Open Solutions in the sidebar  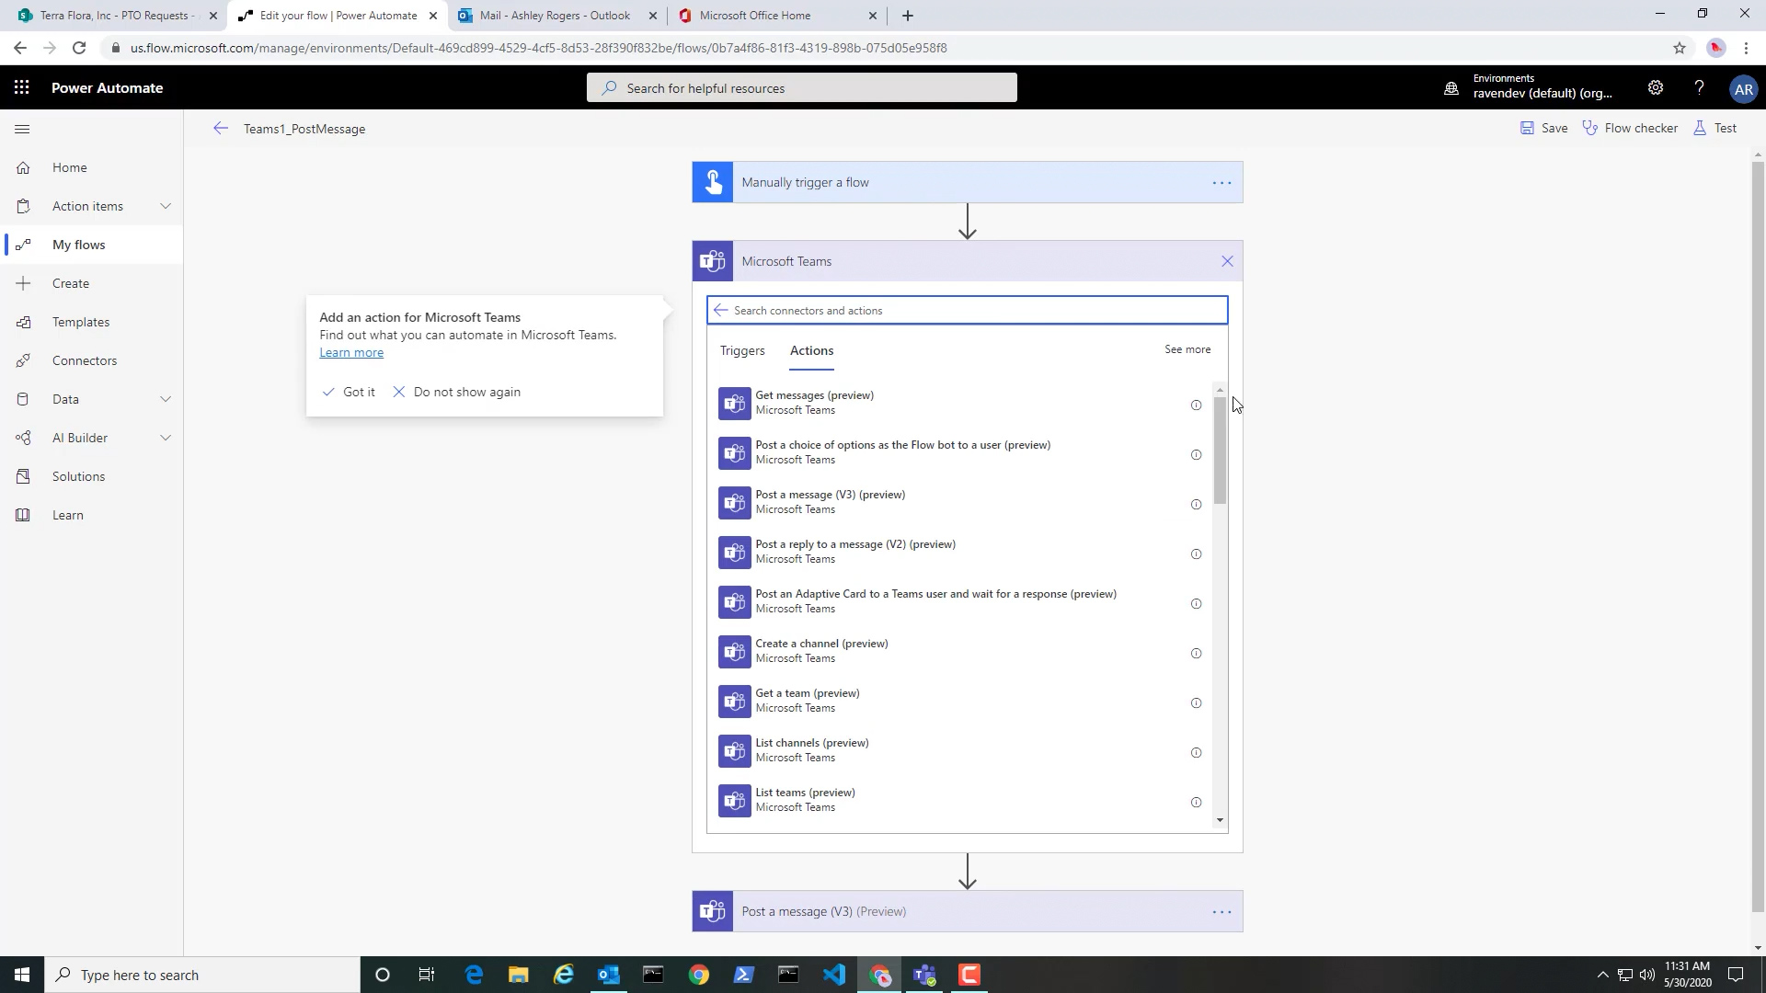pyautogui.click(x=78, y=476)
